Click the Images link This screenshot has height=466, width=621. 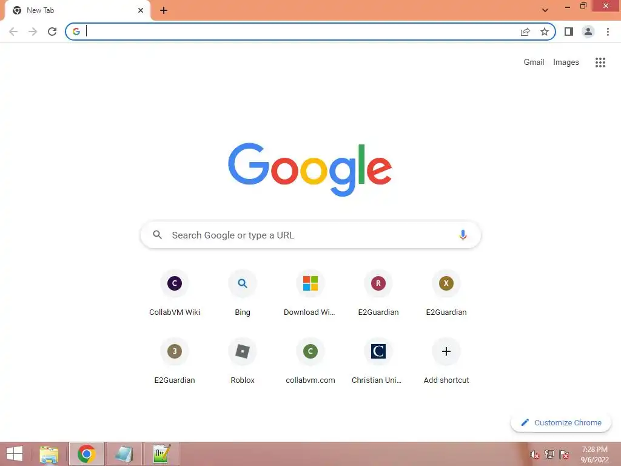tap(566, 62)
